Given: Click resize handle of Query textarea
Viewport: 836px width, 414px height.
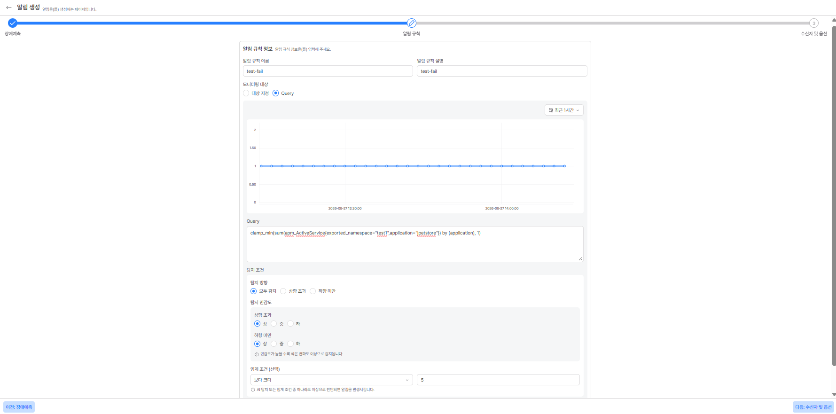Looking at the screenshot, I should point(581,259).
